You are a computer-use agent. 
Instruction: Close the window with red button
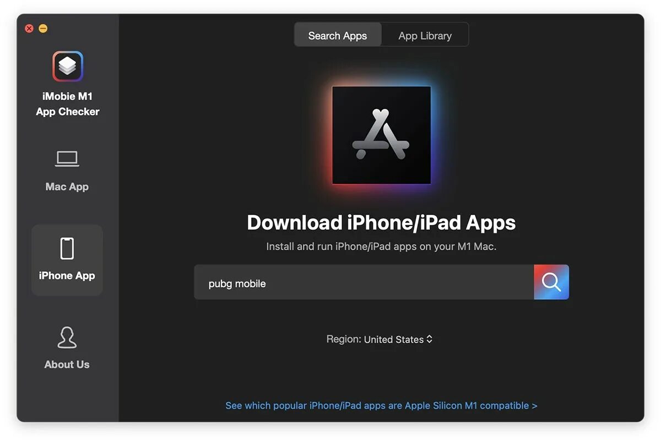(29, 29)
